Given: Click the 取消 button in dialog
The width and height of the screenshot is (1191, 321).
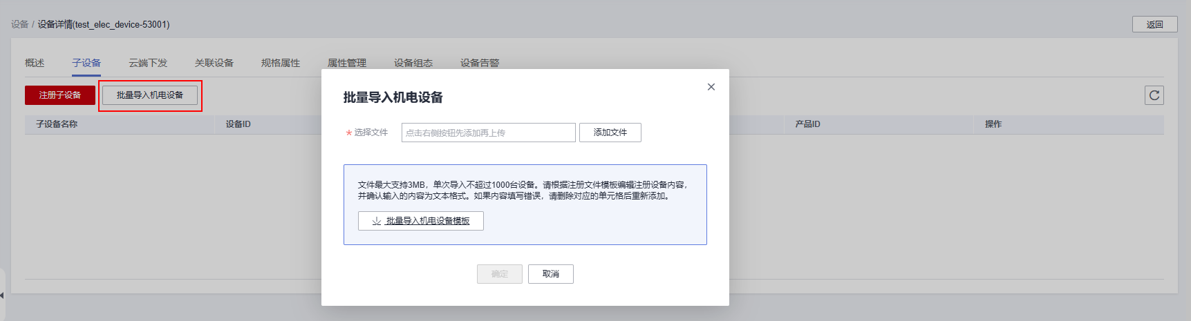Looking at the screenshot, I should [x=551, y=274].
